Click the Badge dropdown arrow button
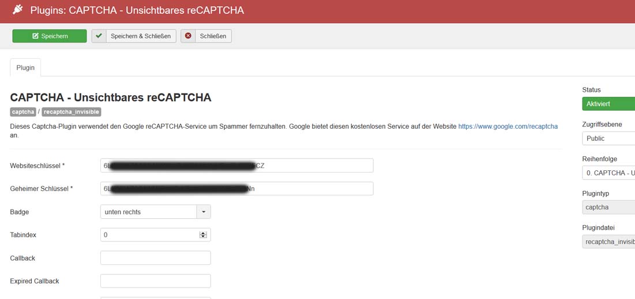635x299 pixels. [204, 212]
